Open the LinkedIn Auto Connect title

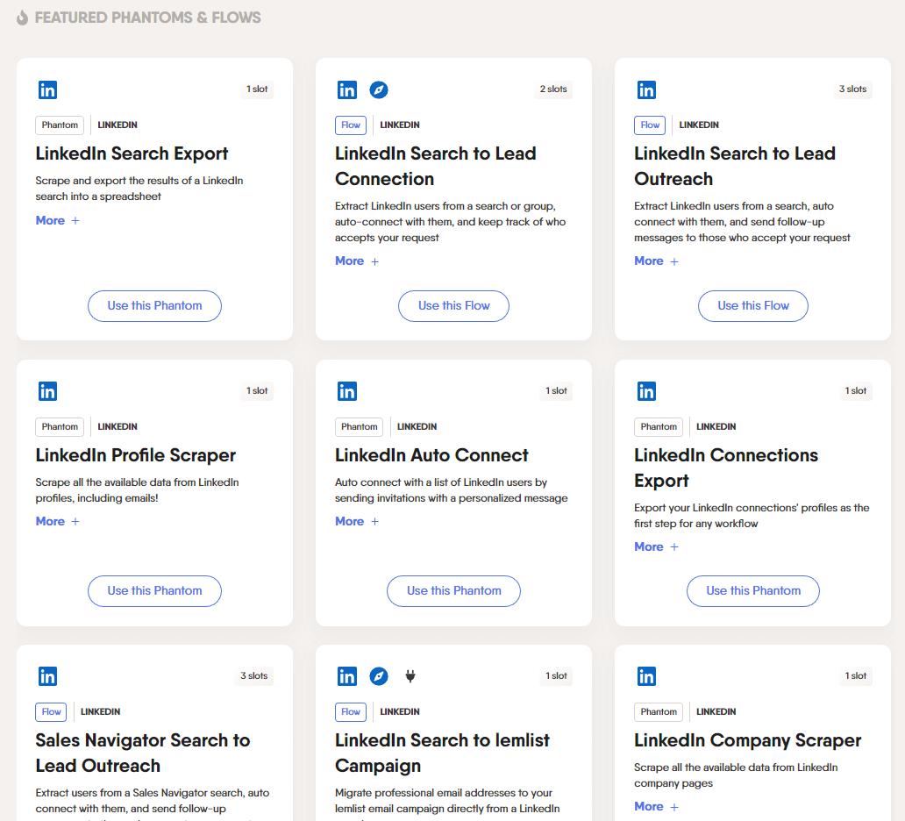point(431,455)
